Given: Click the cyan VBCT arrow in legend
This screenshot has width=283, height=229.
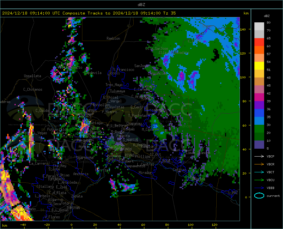Looking at the screenshot, I should point(259,172).
